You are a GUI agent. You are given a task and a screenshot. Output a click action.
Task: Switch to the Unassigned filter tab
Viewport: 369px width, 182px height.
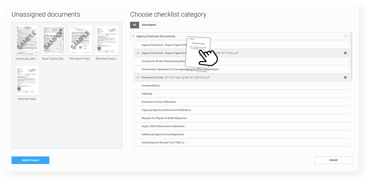click(x=149, y=25)
